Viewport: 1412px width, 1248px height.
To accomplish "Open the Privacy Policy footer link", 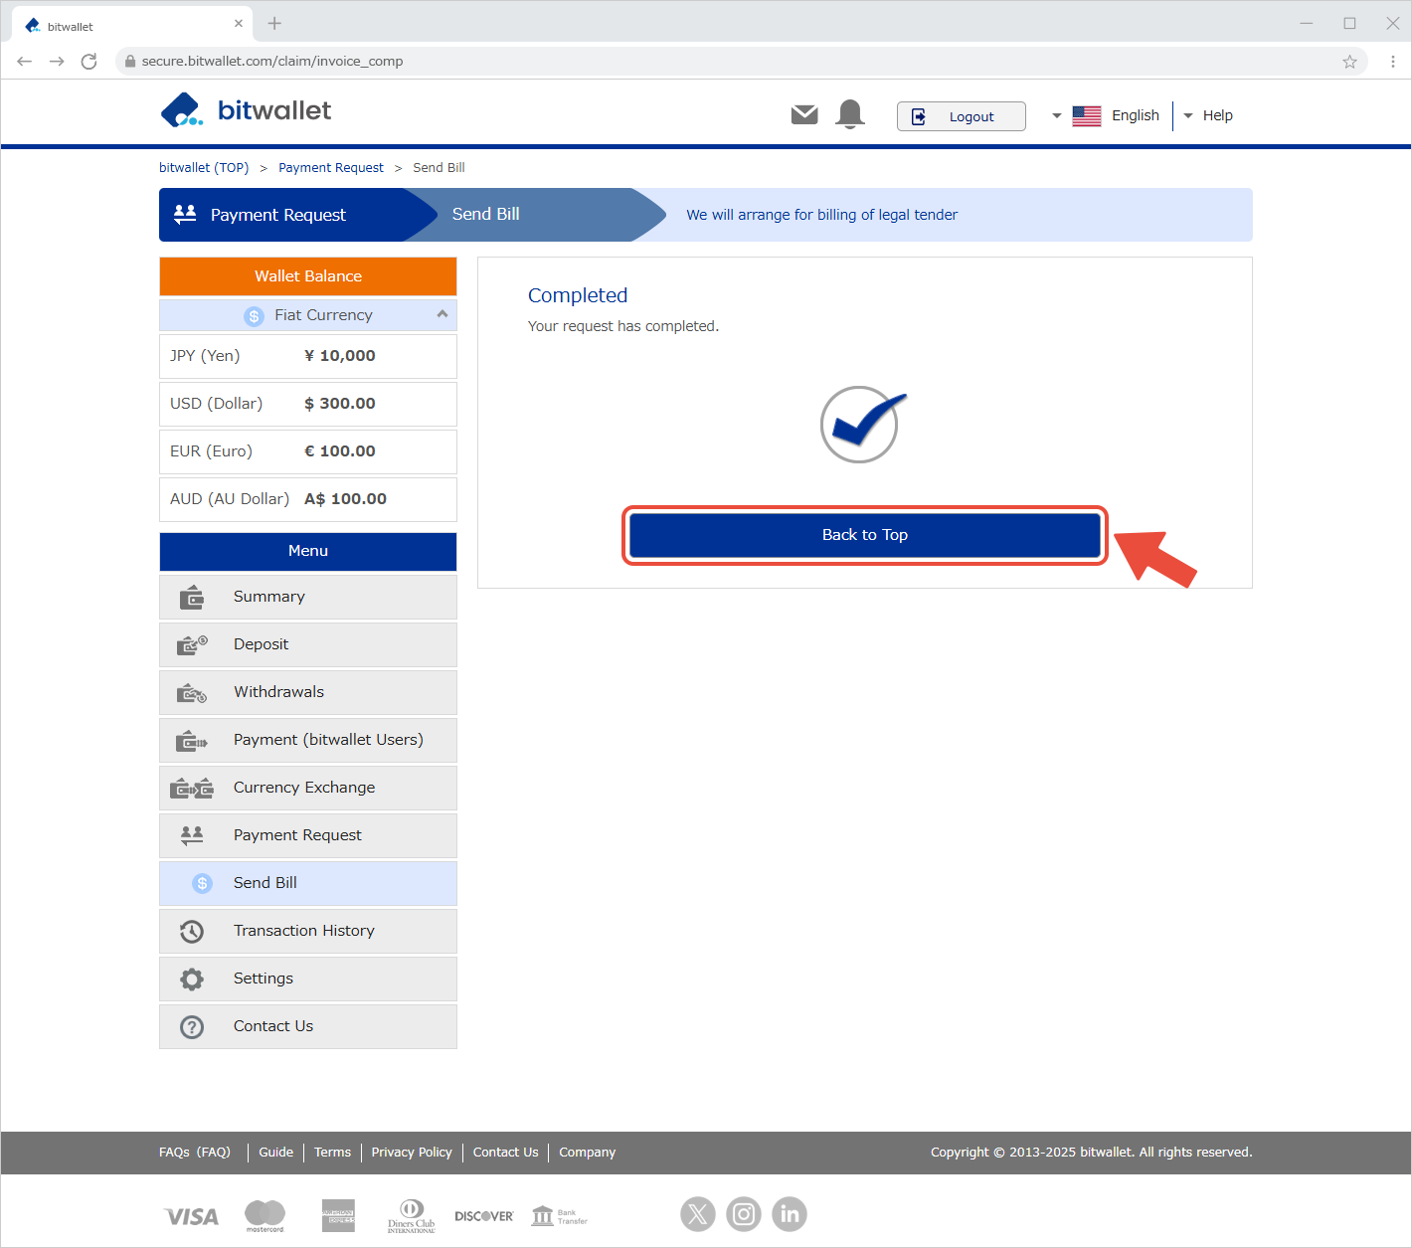I will point(412,1153).
